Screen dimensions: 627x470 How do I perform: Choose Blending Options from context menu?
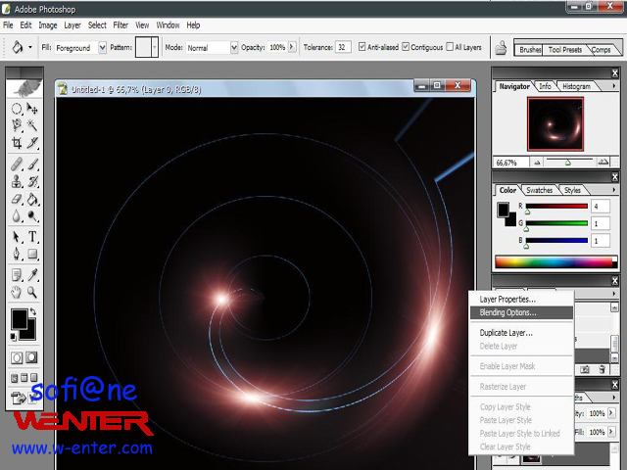click(507, 313)
